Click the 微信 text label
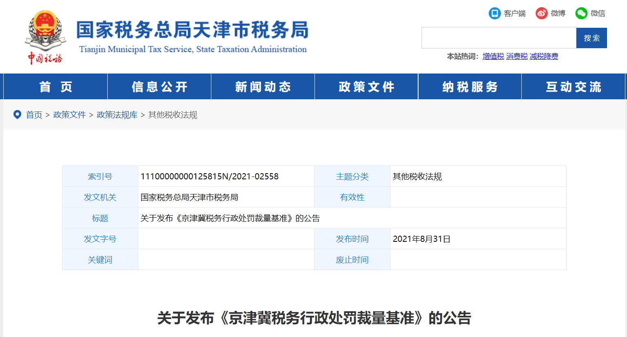Screen dimensions: 627x337 pos(598,13)
